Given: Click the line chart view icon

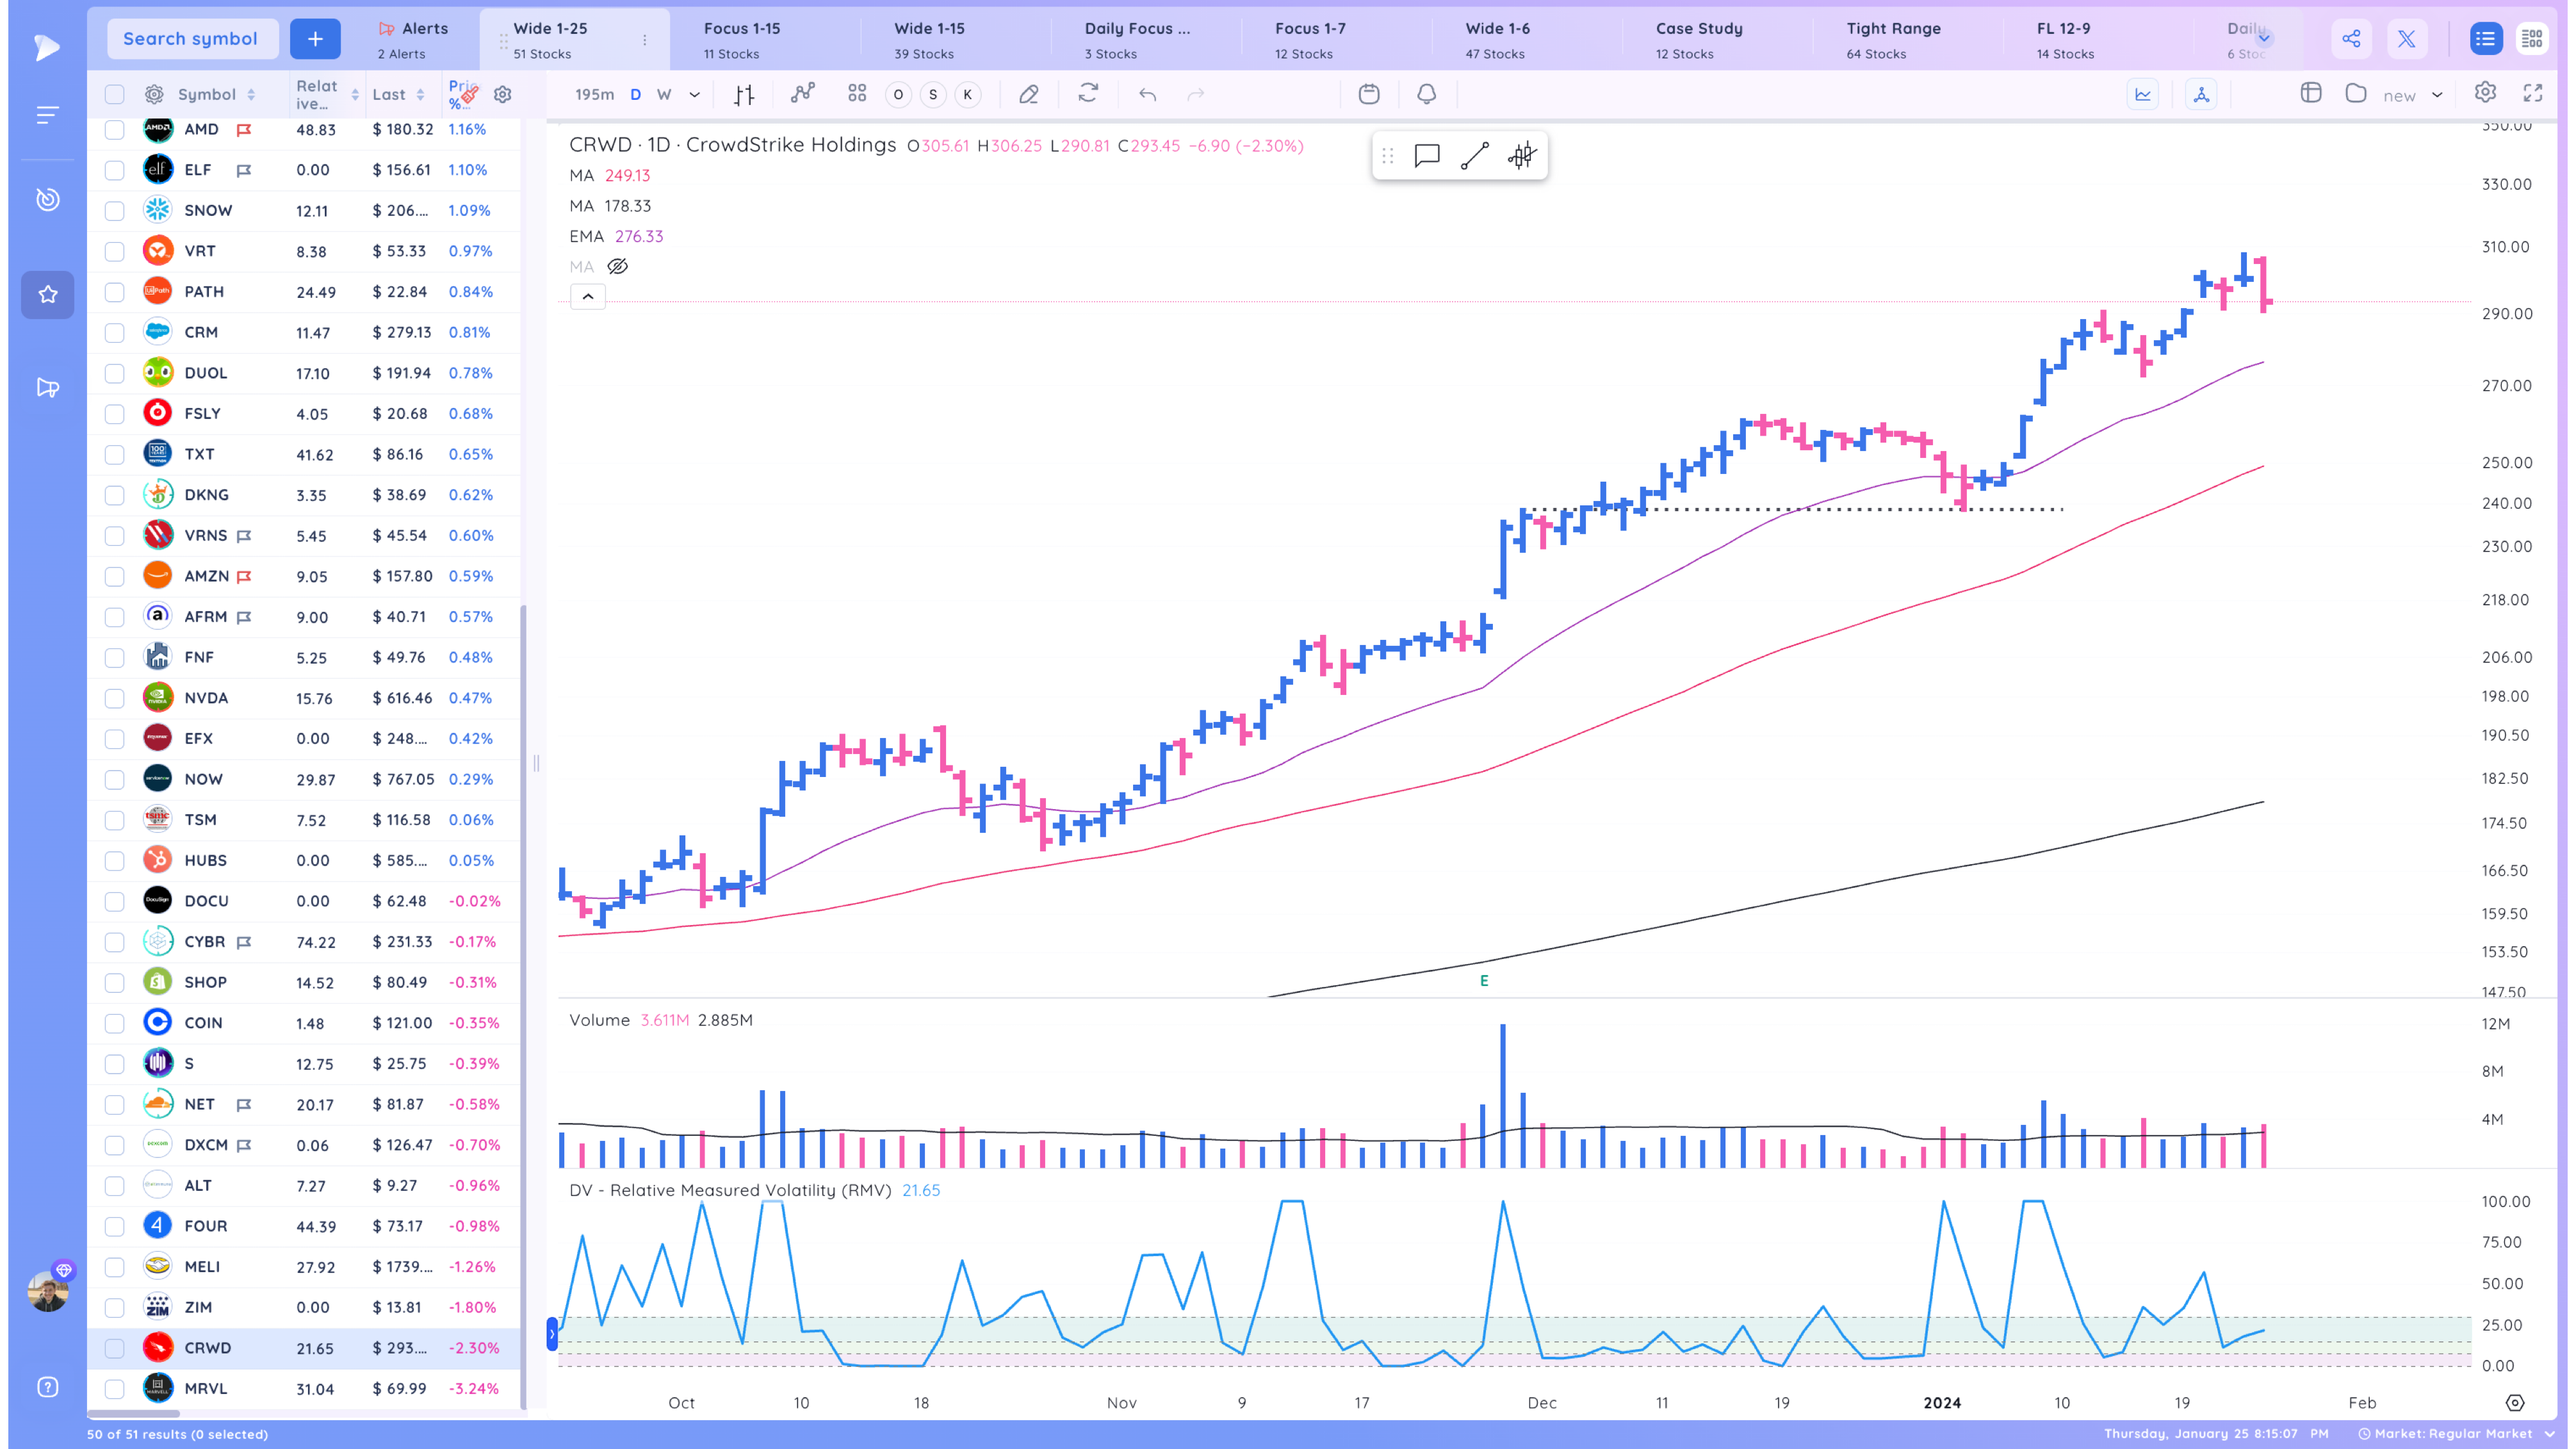Looking at the screenshot, I should click(2143, 94).
